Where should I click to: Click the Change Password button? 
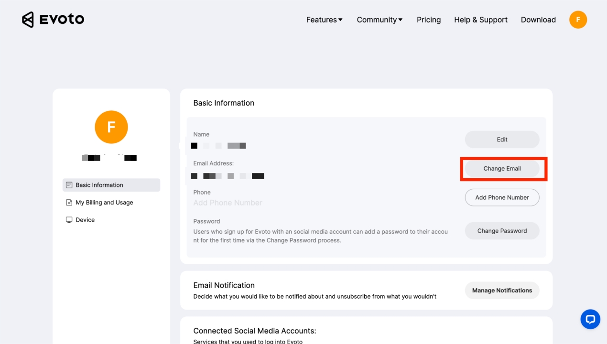click(502, 231)
